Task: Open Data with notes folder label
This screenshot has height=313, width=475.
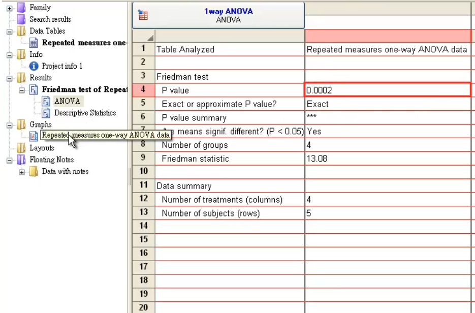Action: coord(65,172)
